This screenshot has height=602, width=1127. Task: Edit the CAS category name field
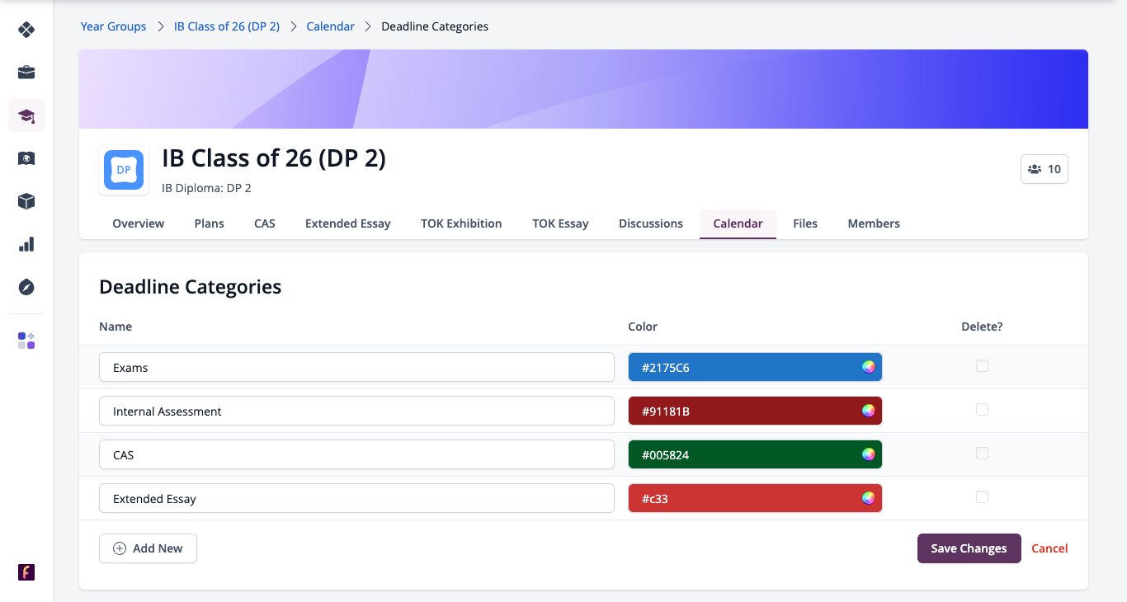point(356,454)
